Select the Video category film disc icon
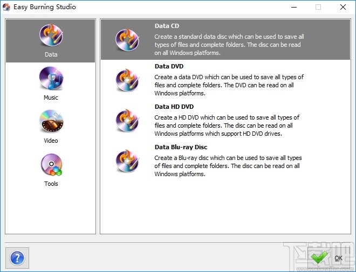Screen dimensions: 356x272 pyautogui.click(x=51, y=121)
